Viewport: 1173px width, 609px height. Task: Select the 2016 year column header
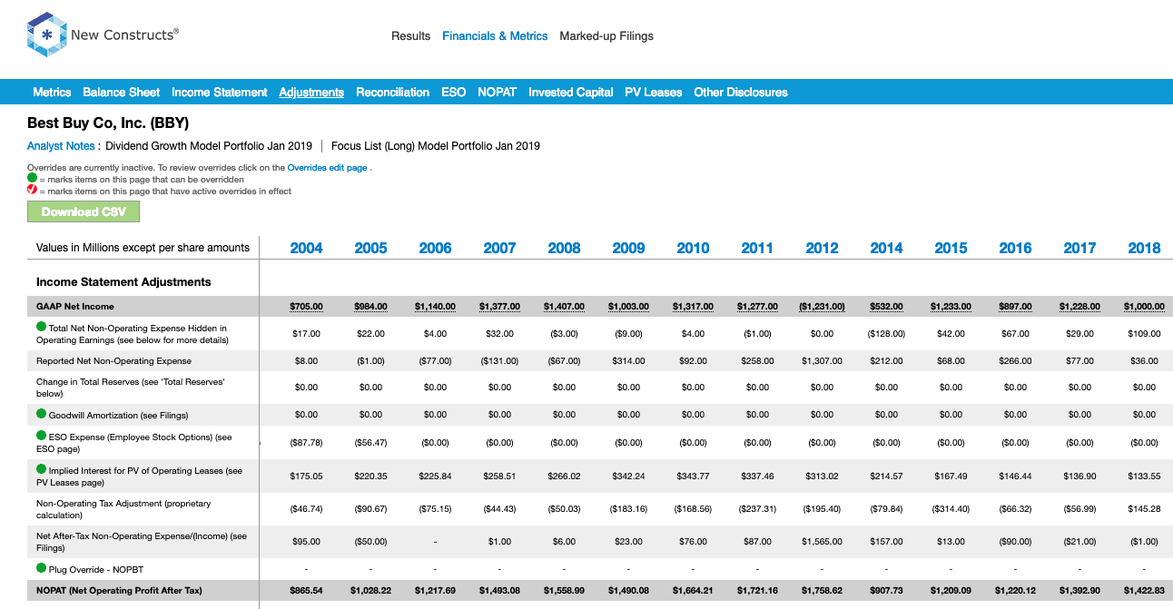(x=1015, y=248)
